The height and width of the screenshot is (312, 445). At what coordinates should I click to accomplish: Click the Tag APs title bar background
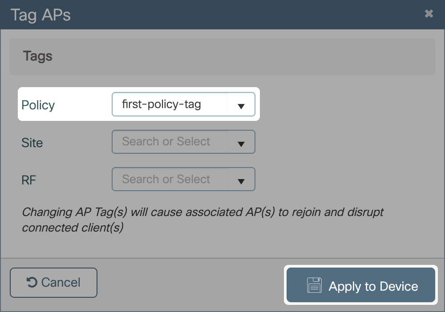245,15
